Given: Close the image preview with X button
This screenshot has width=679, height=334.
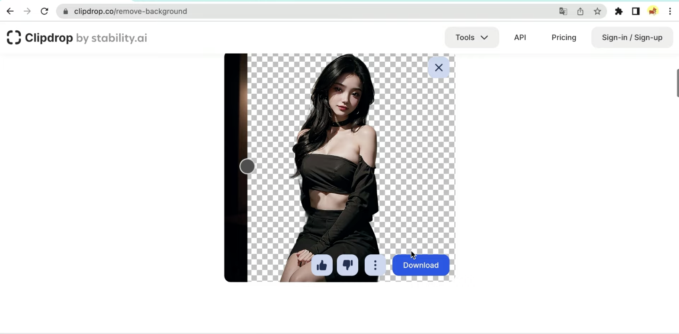Looking at the screenshot, I should pos(439,68).
